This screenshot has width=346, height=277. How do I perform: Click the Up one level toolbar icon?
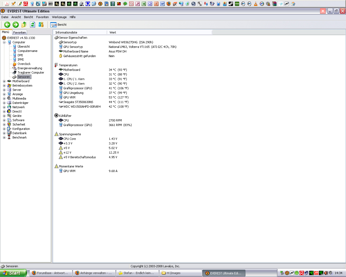point(24,25)
